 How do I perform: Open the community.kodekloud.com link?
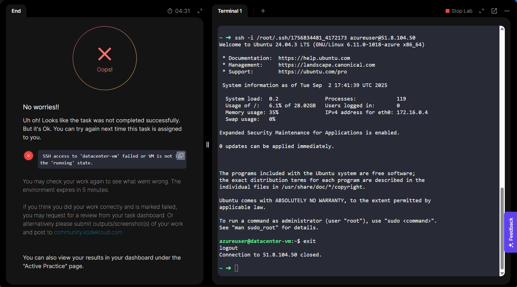[88, 232]
